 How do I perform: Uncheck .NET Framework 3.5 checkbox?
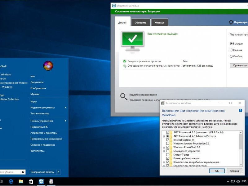168,132
